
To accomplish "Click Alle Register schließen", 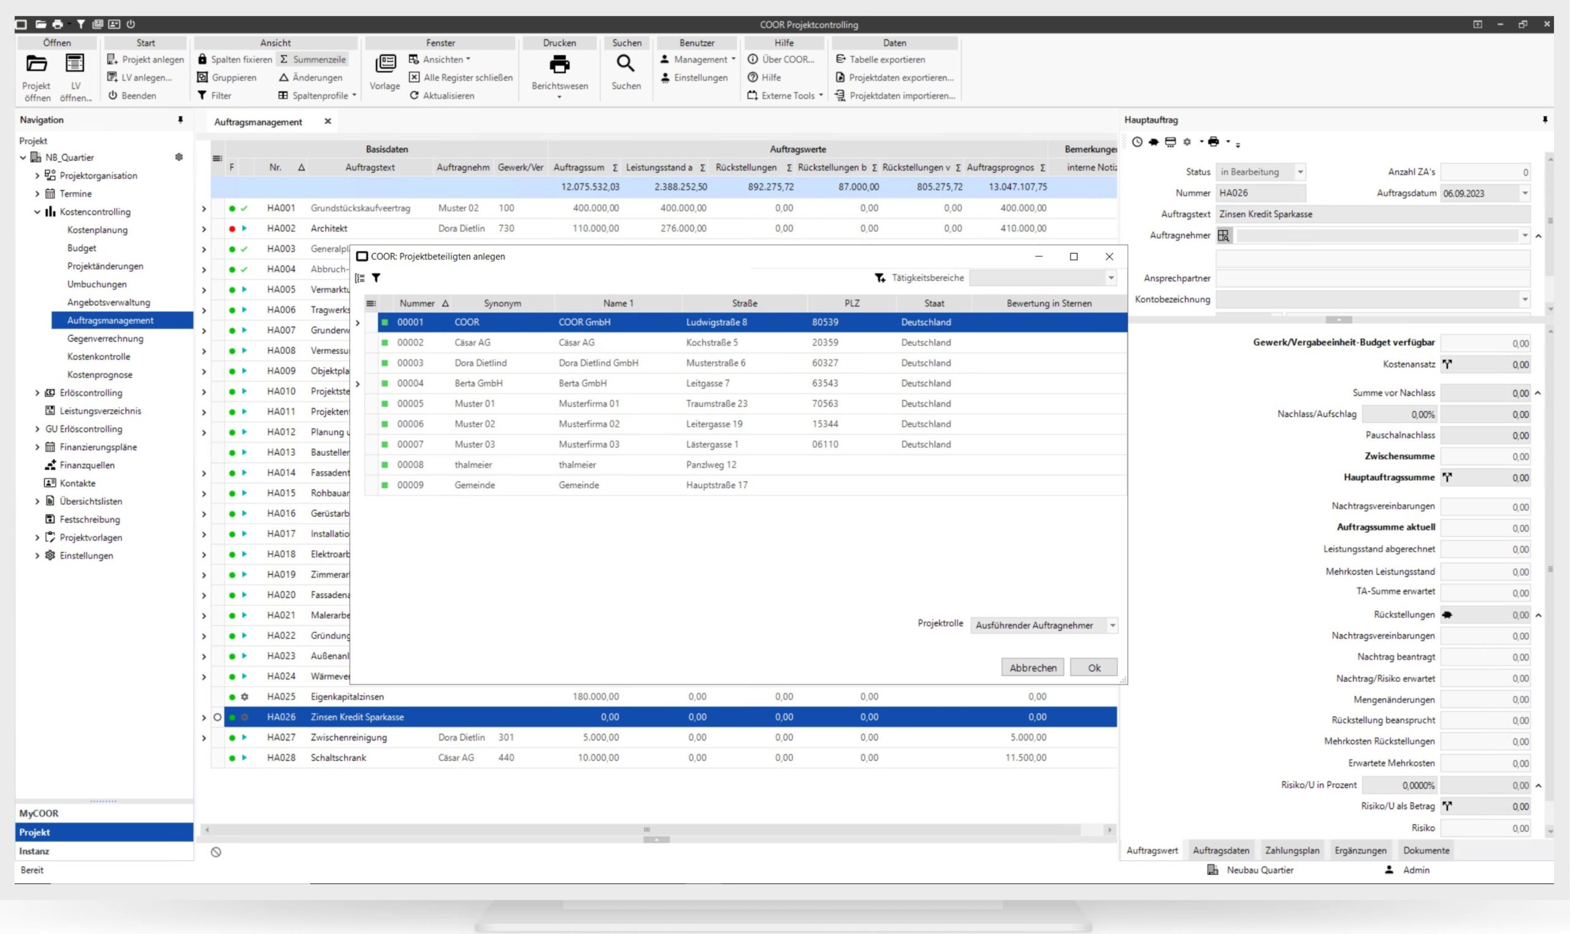I will click(x=461, y=77).
